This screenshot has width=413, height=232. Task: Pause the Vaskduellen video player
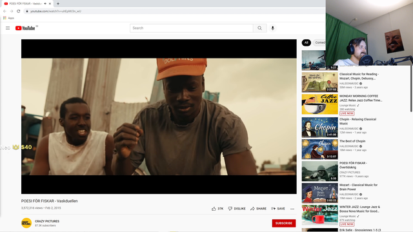pos(159,117)
